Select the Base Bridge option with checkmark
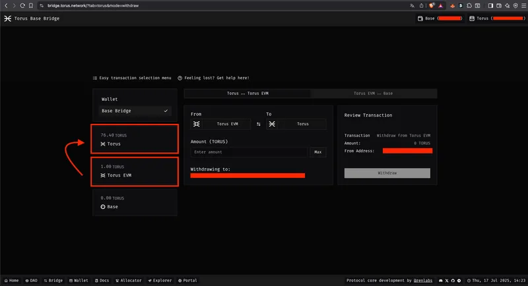The image size is (528, 286). coord(135,111)
